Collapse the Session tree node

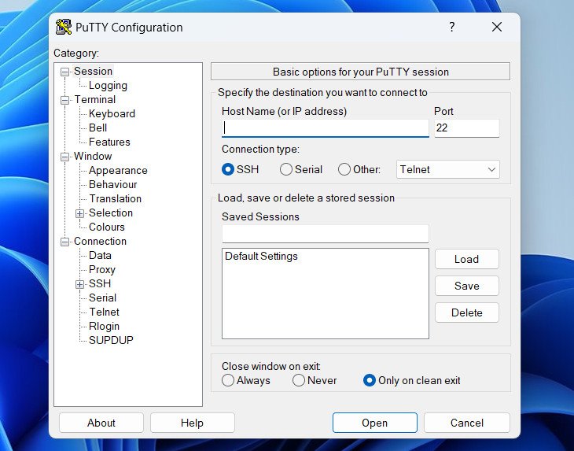[64, 72]
